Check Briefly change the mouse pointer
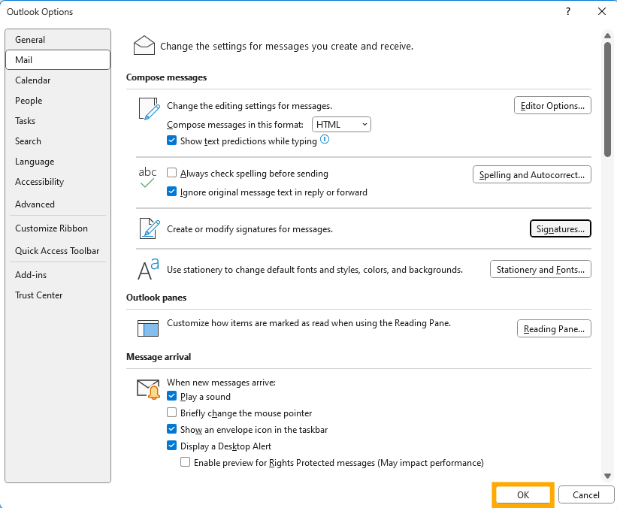The height and width of the screenshot is (508, 617). pyautogui.click(x=171, y=413)
